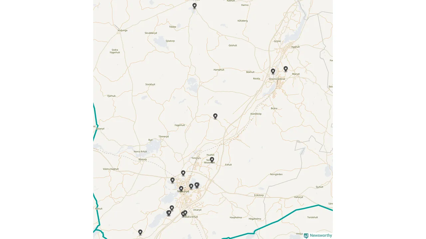Select the southernmost house marker on the map

140,232
